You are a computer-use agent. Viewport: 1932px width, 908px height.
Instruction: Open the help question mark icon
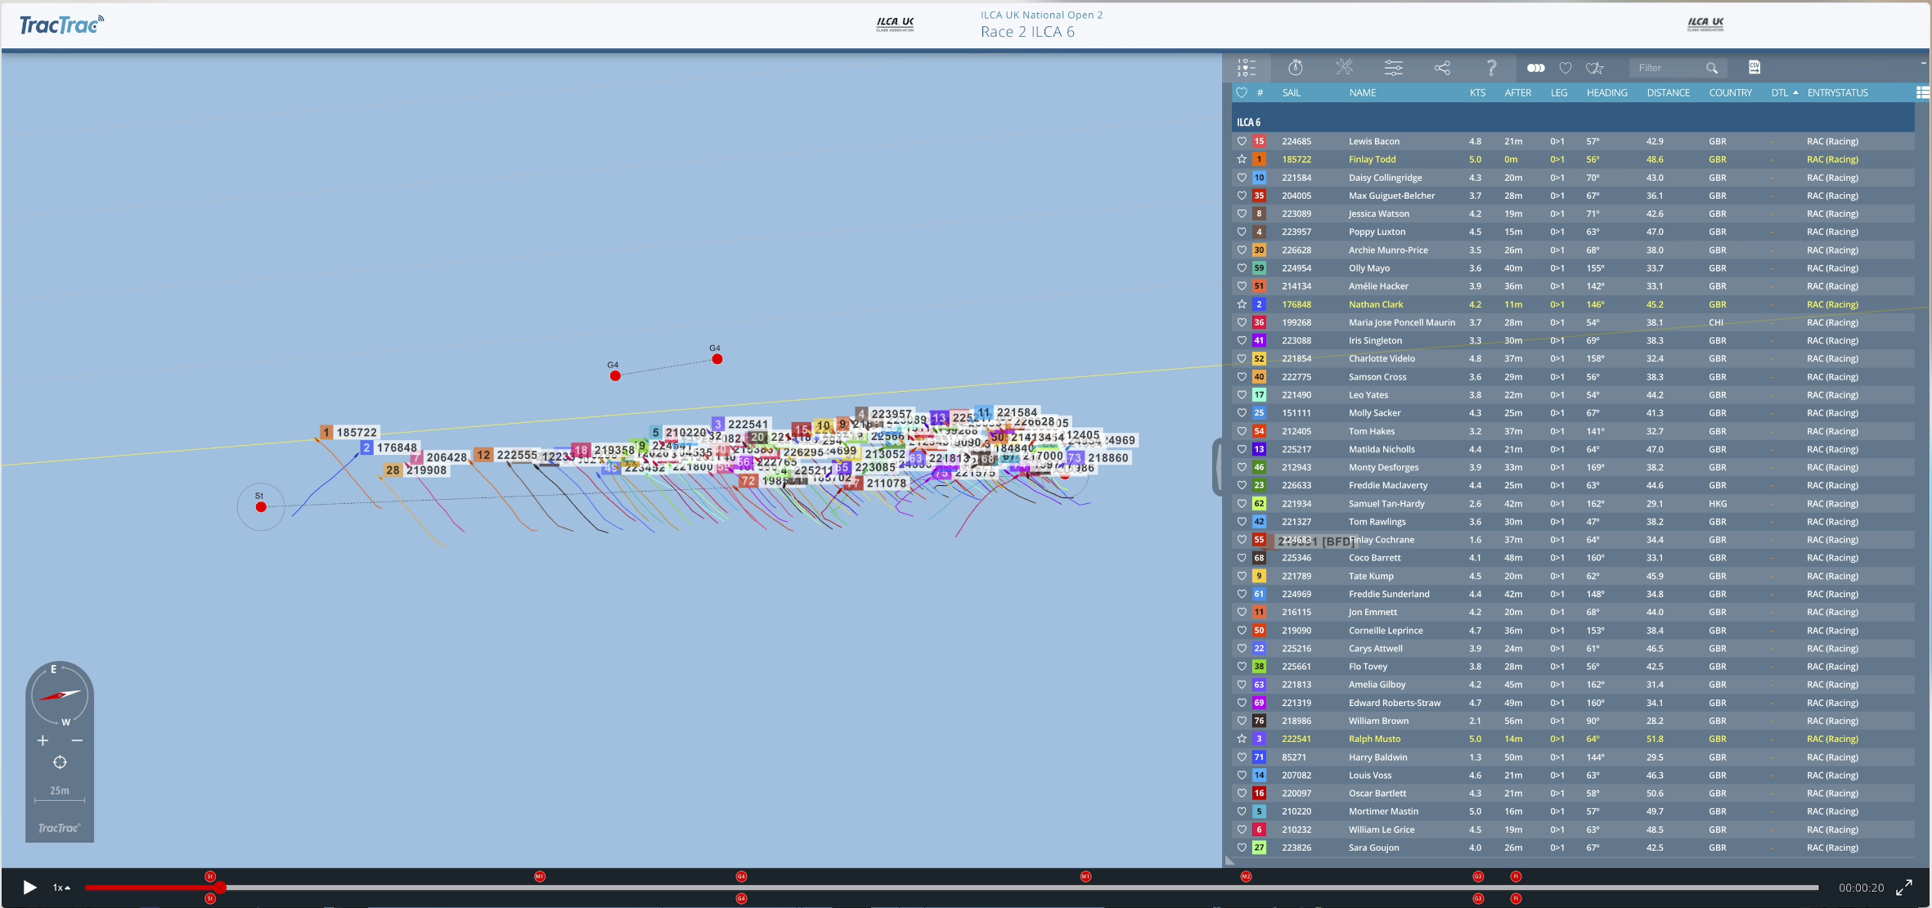1491,68
